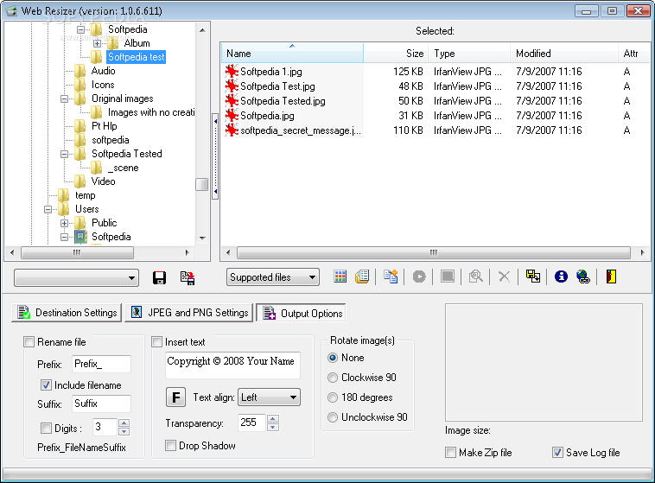Open the empty profile dropdown
This screenshot has width=655, height=483.
tap(76, 278)
